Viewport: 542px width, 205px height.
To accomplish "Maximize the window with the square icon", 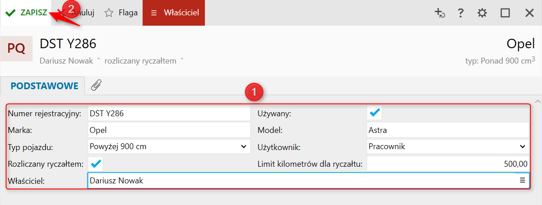I will (x=505, y=13).
